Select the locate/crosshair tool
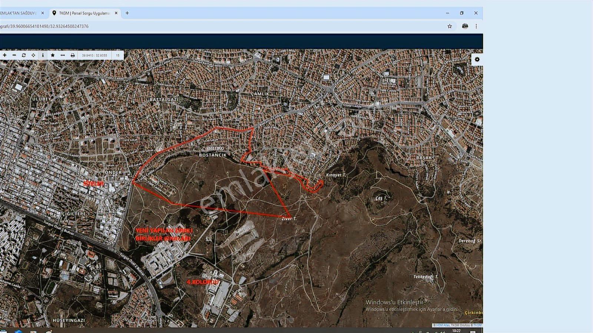This screenshot has height=333, width=593. [33, 55]
